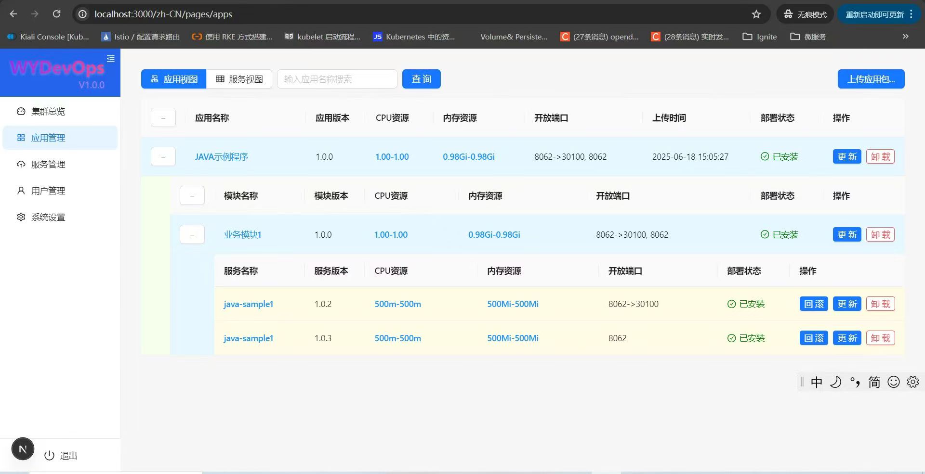Click 退出 logout text

[68, 455]
